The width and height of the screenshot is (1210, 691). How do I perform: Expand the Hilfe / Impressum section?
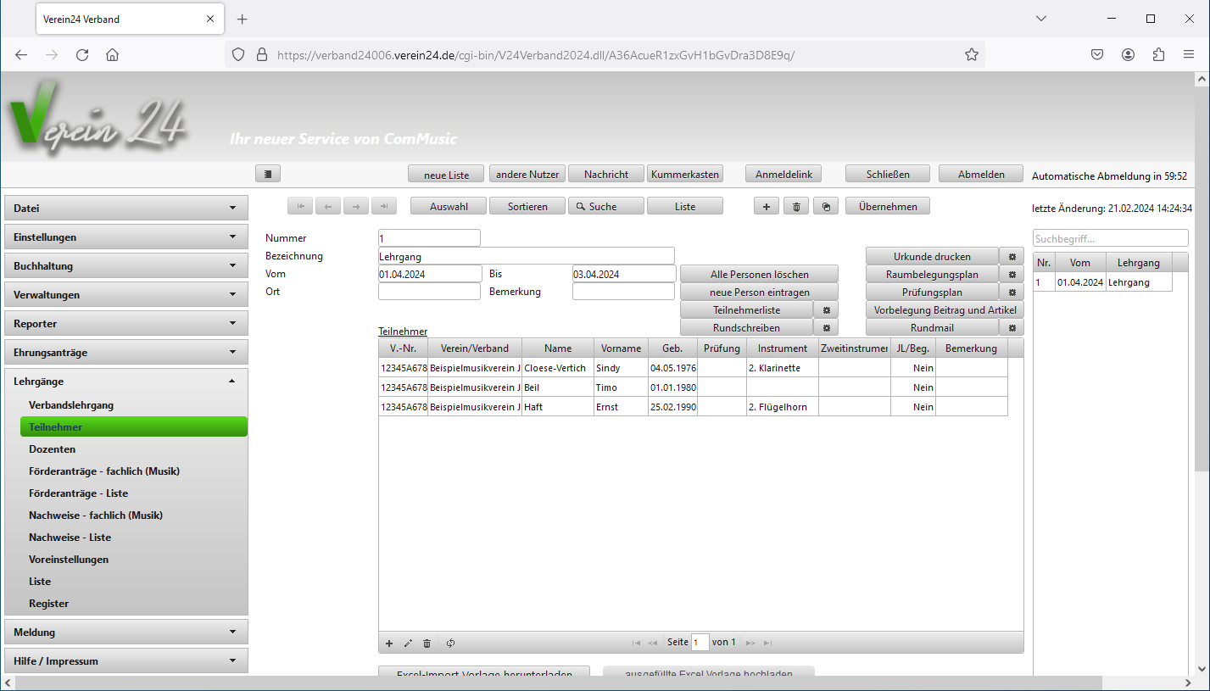point(126,660)
